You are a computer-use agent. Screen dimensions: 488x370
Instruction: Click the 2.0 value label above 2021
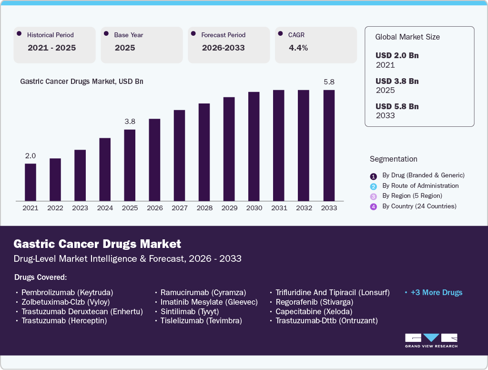30,156
